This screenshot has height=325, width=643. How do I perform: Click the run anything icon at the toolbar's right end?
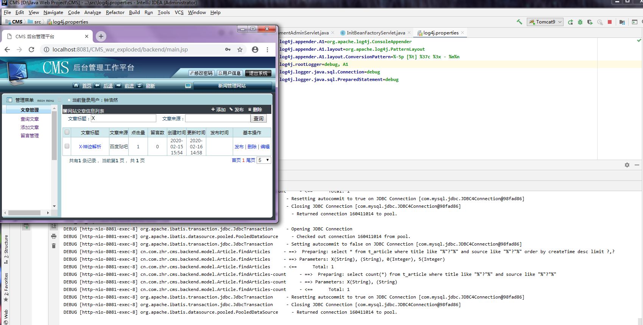click(x=635, y=22)
